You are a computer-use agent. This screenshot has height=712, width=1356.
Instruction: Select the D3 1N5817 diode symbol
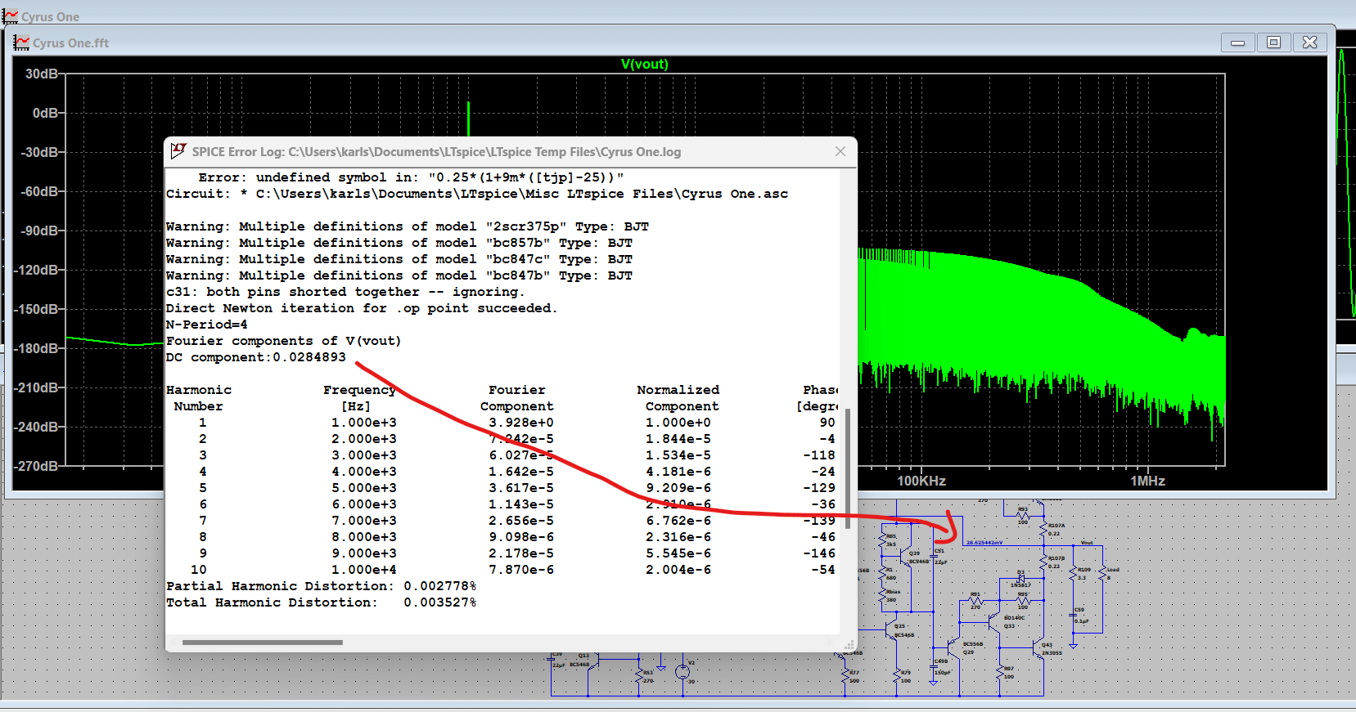pos(1020,578)
